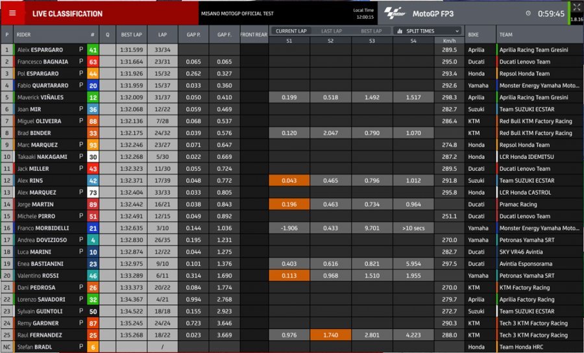Click the fullscreen expand icon
The image size is (584, 353).
coord(576,7)
